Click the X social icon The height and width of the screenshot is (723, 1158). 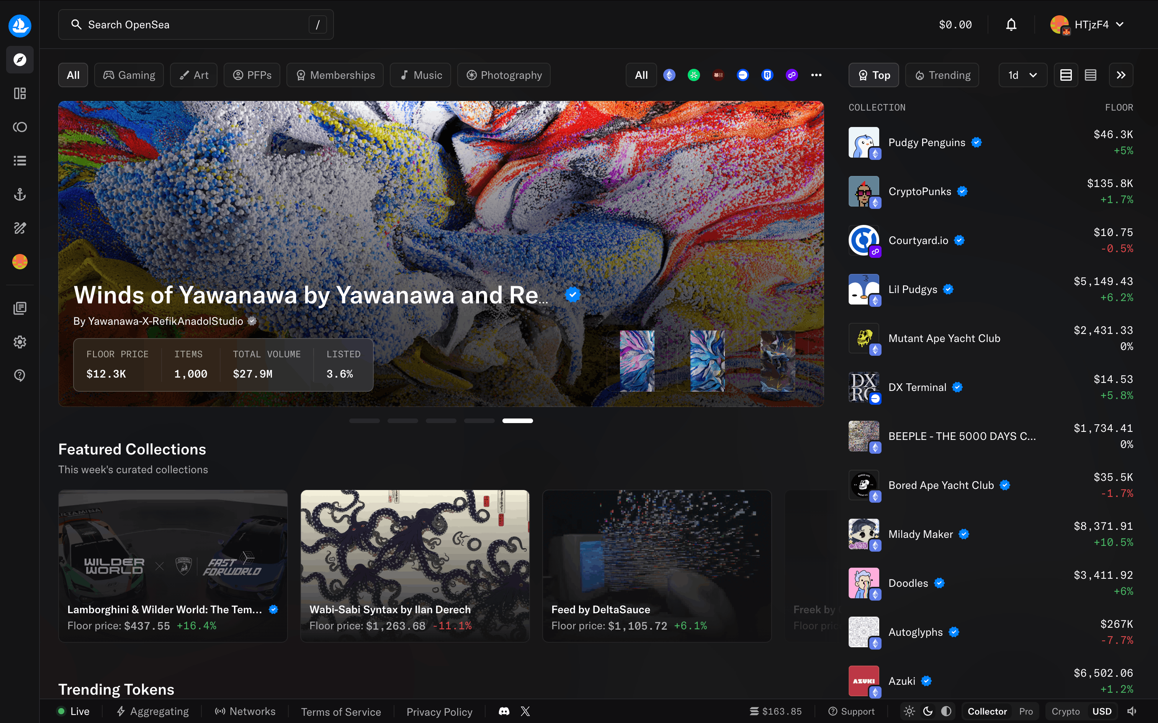[525, 711]
